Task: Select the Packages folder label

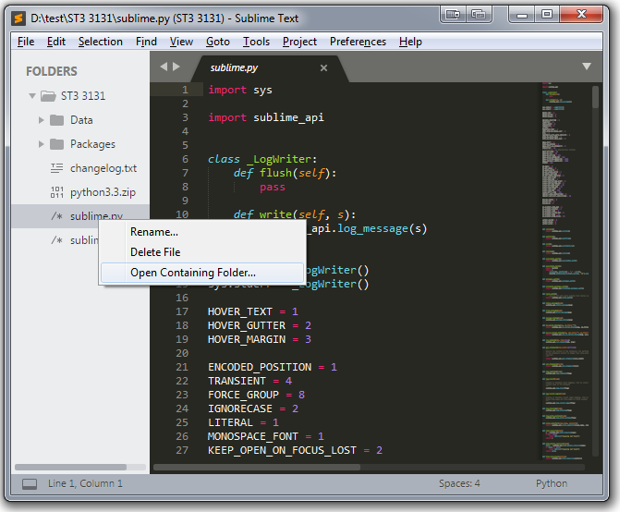Action: (92, 144)
